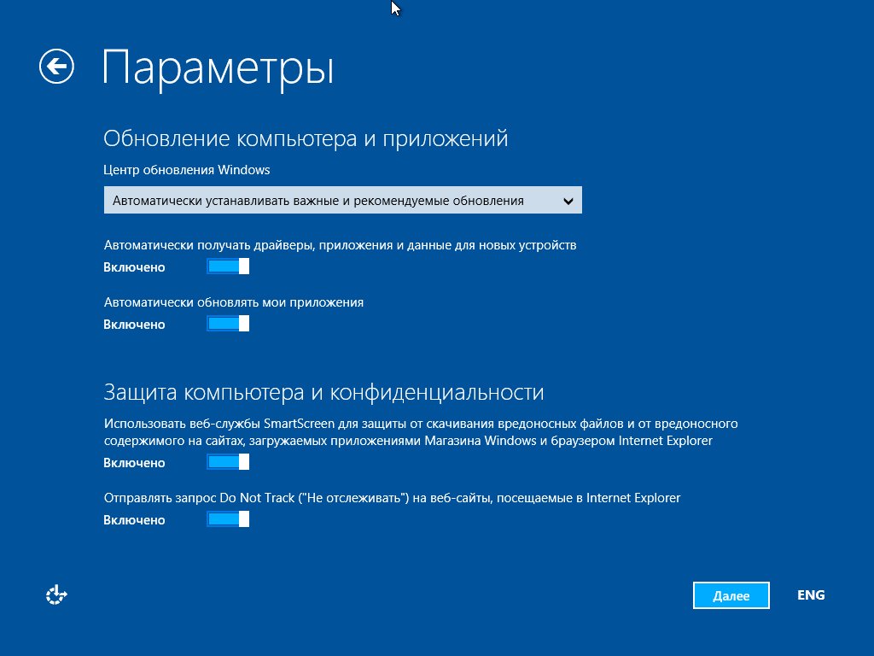Click the Обновление компьютера и приложений heading
The height and width of the screenshot is (656, 874).
click(306, 138)
